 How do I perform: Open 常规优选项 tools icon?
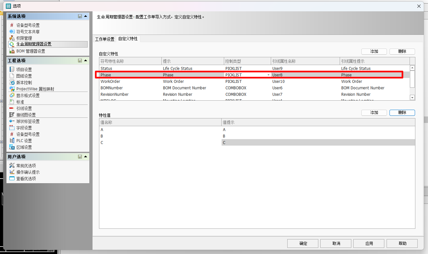click(12, 166)
